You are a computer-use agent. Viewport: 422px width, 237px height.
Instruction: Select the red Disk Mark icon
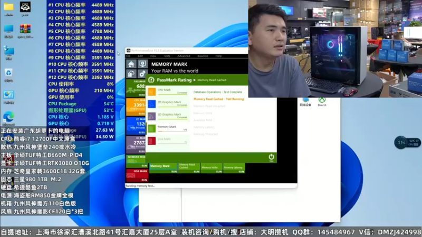click(151, 141)
